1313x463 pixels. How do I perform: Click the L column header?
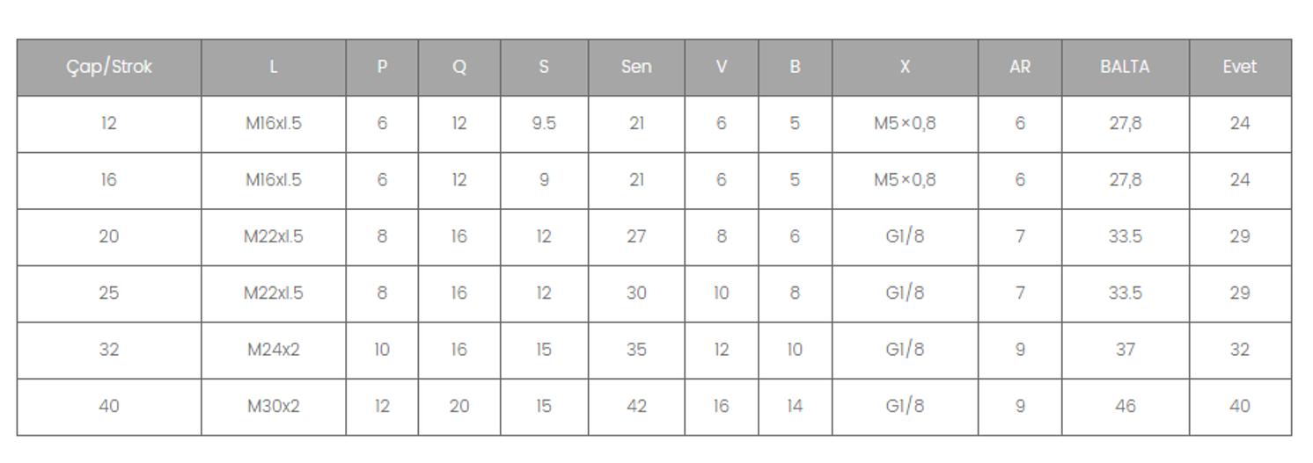(273, 67)
